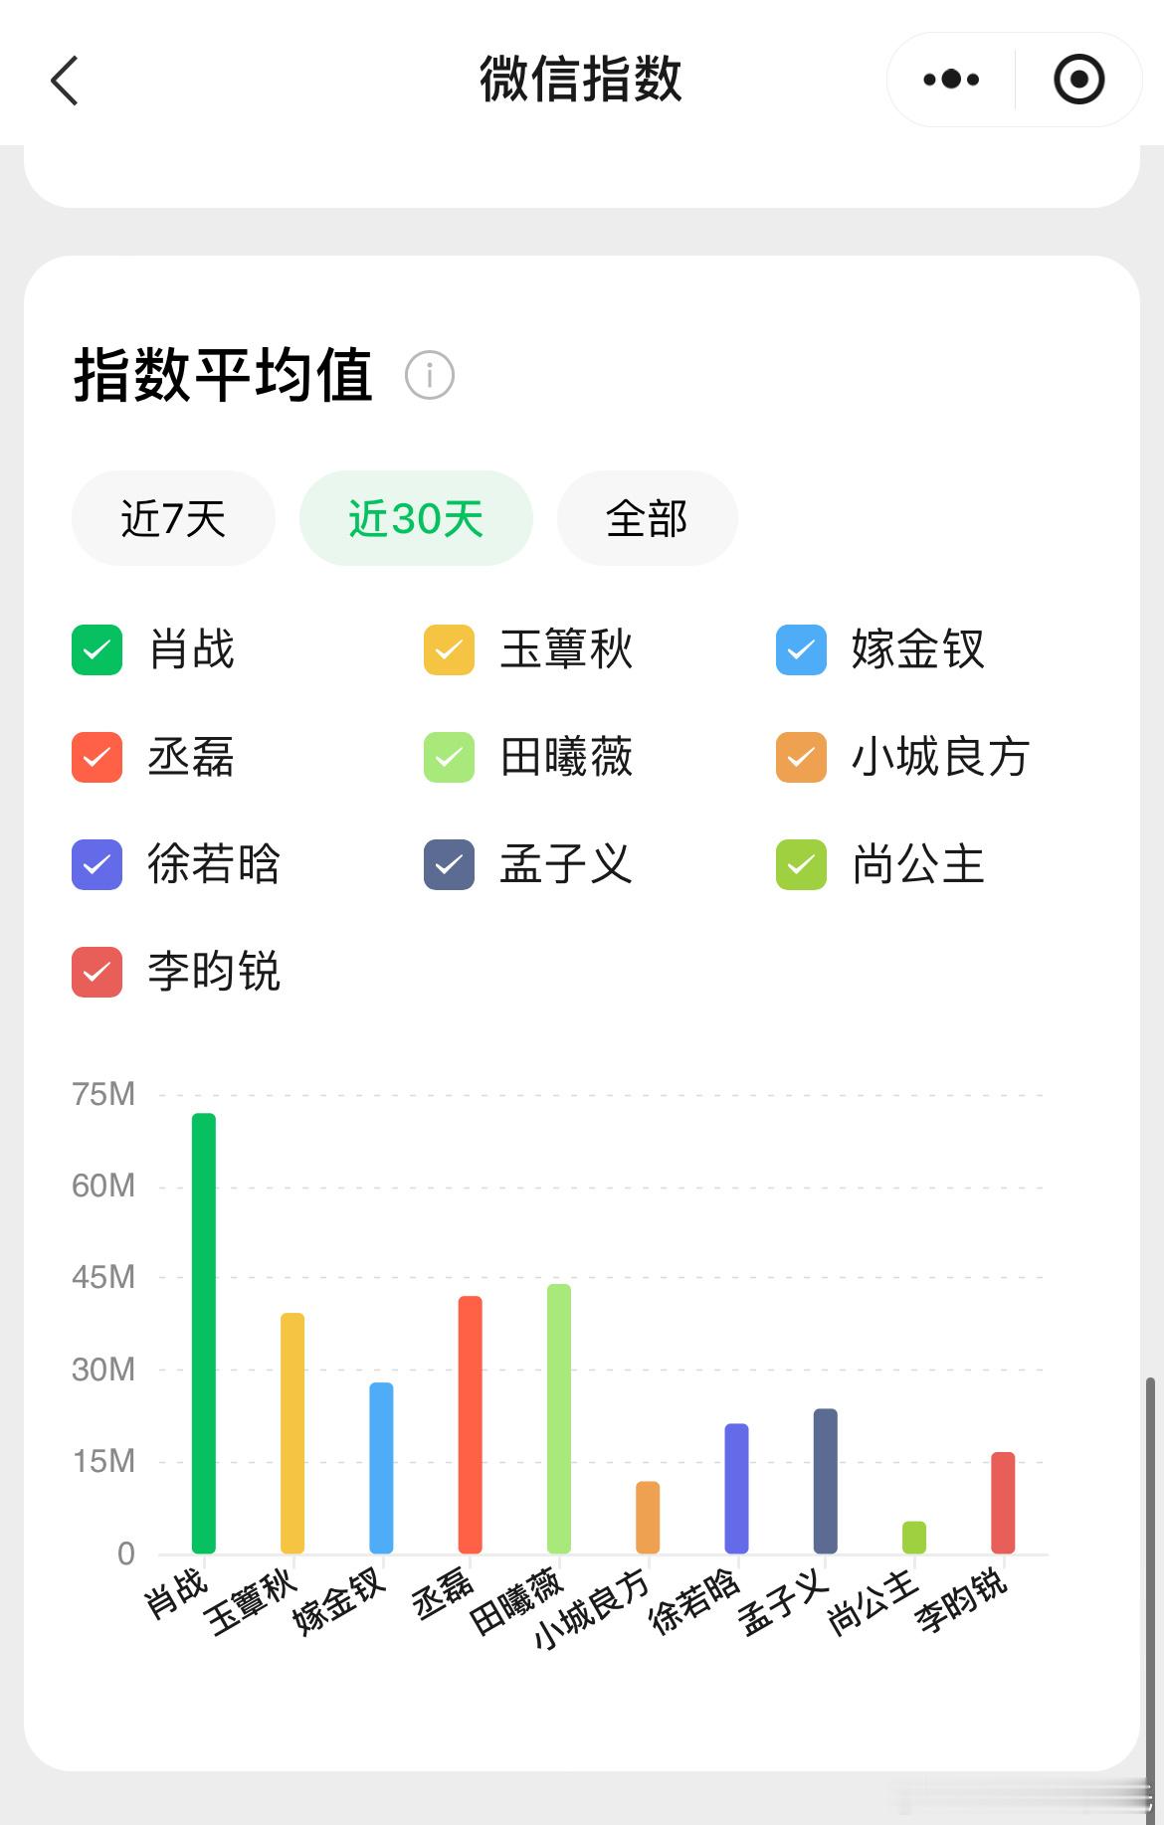Click the 李昀锐 x-axis label

[962, 1602]
